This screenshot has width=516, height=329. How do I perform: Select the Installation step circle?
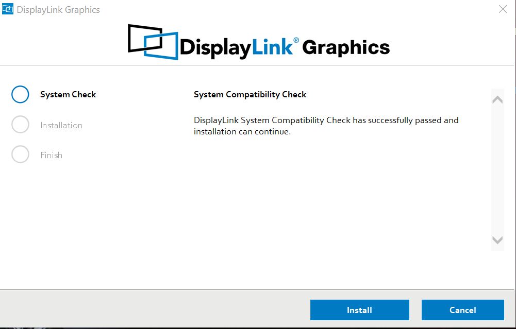click(20, 124)
